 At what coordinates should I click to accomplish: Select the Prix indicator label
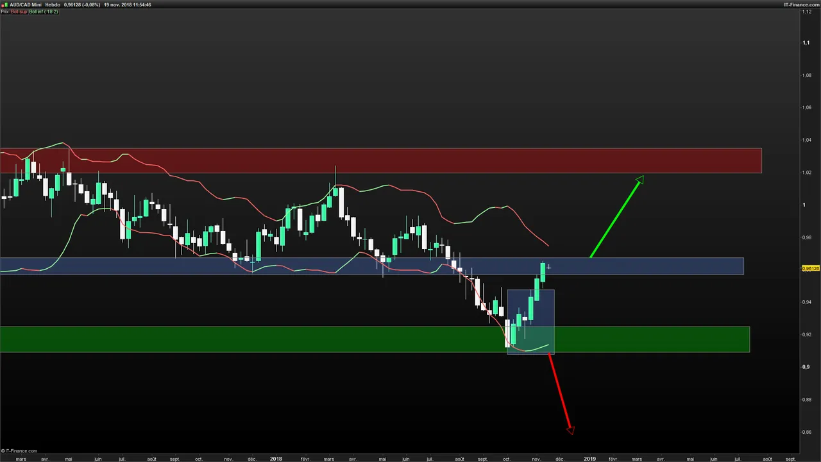point(5,12)
